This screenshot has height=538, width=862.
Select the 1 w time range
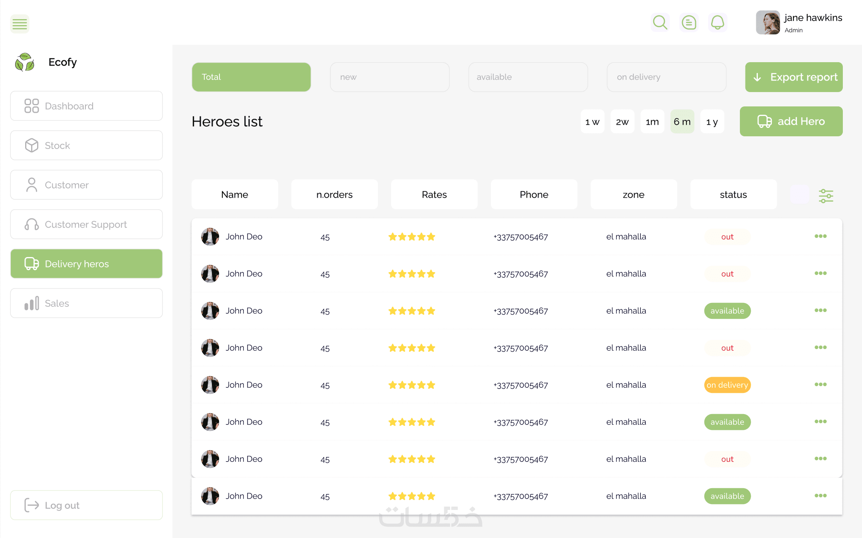click(592, 122)
